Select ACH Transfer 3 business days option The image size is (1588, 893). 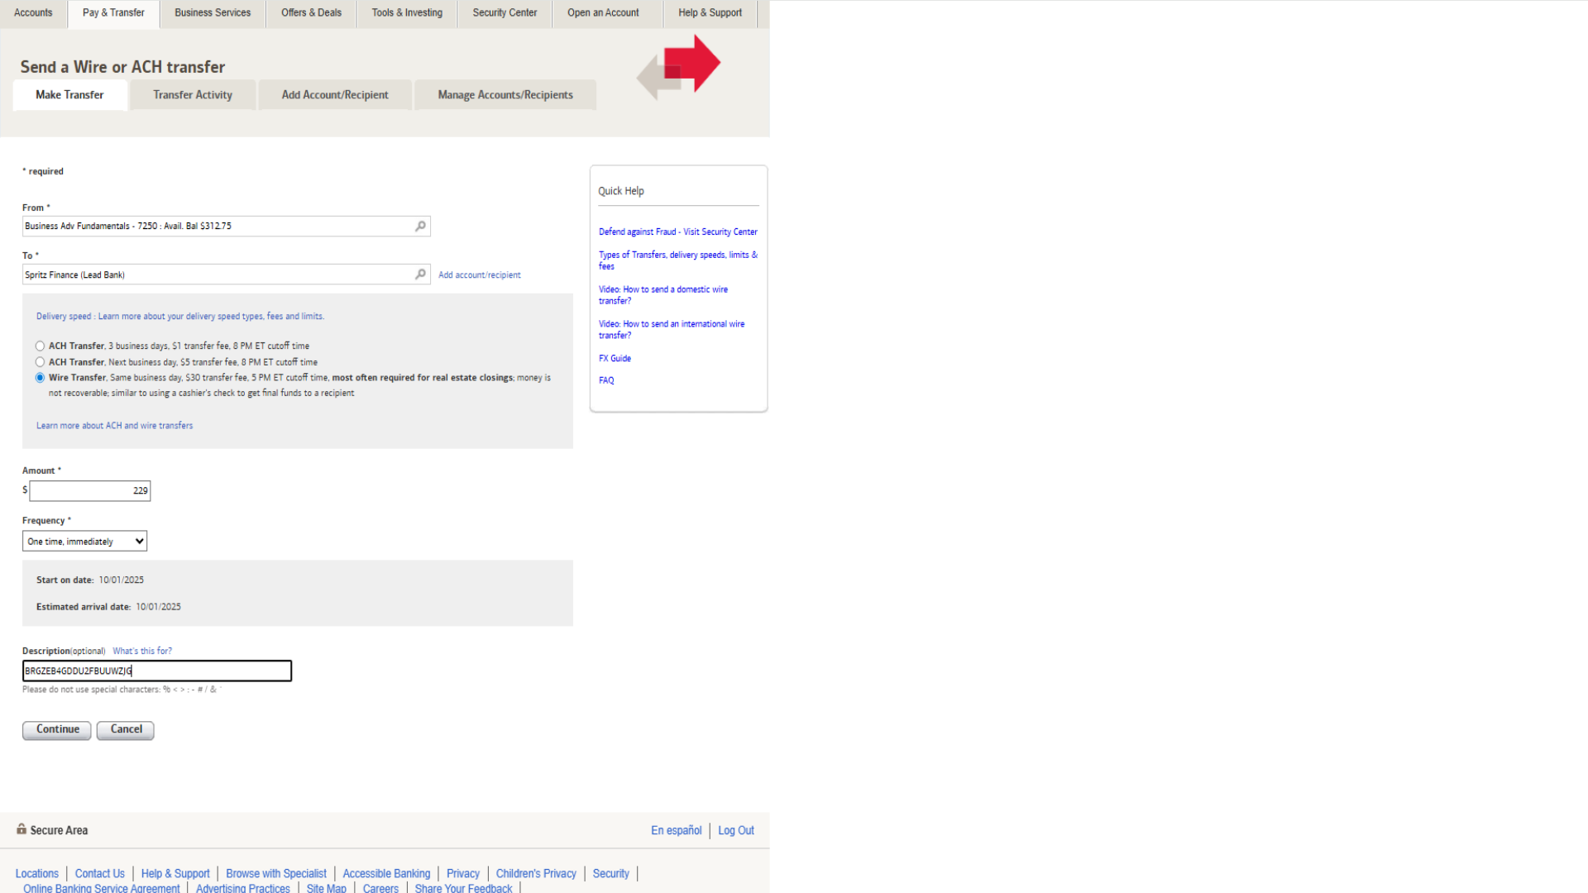(40, 346)
